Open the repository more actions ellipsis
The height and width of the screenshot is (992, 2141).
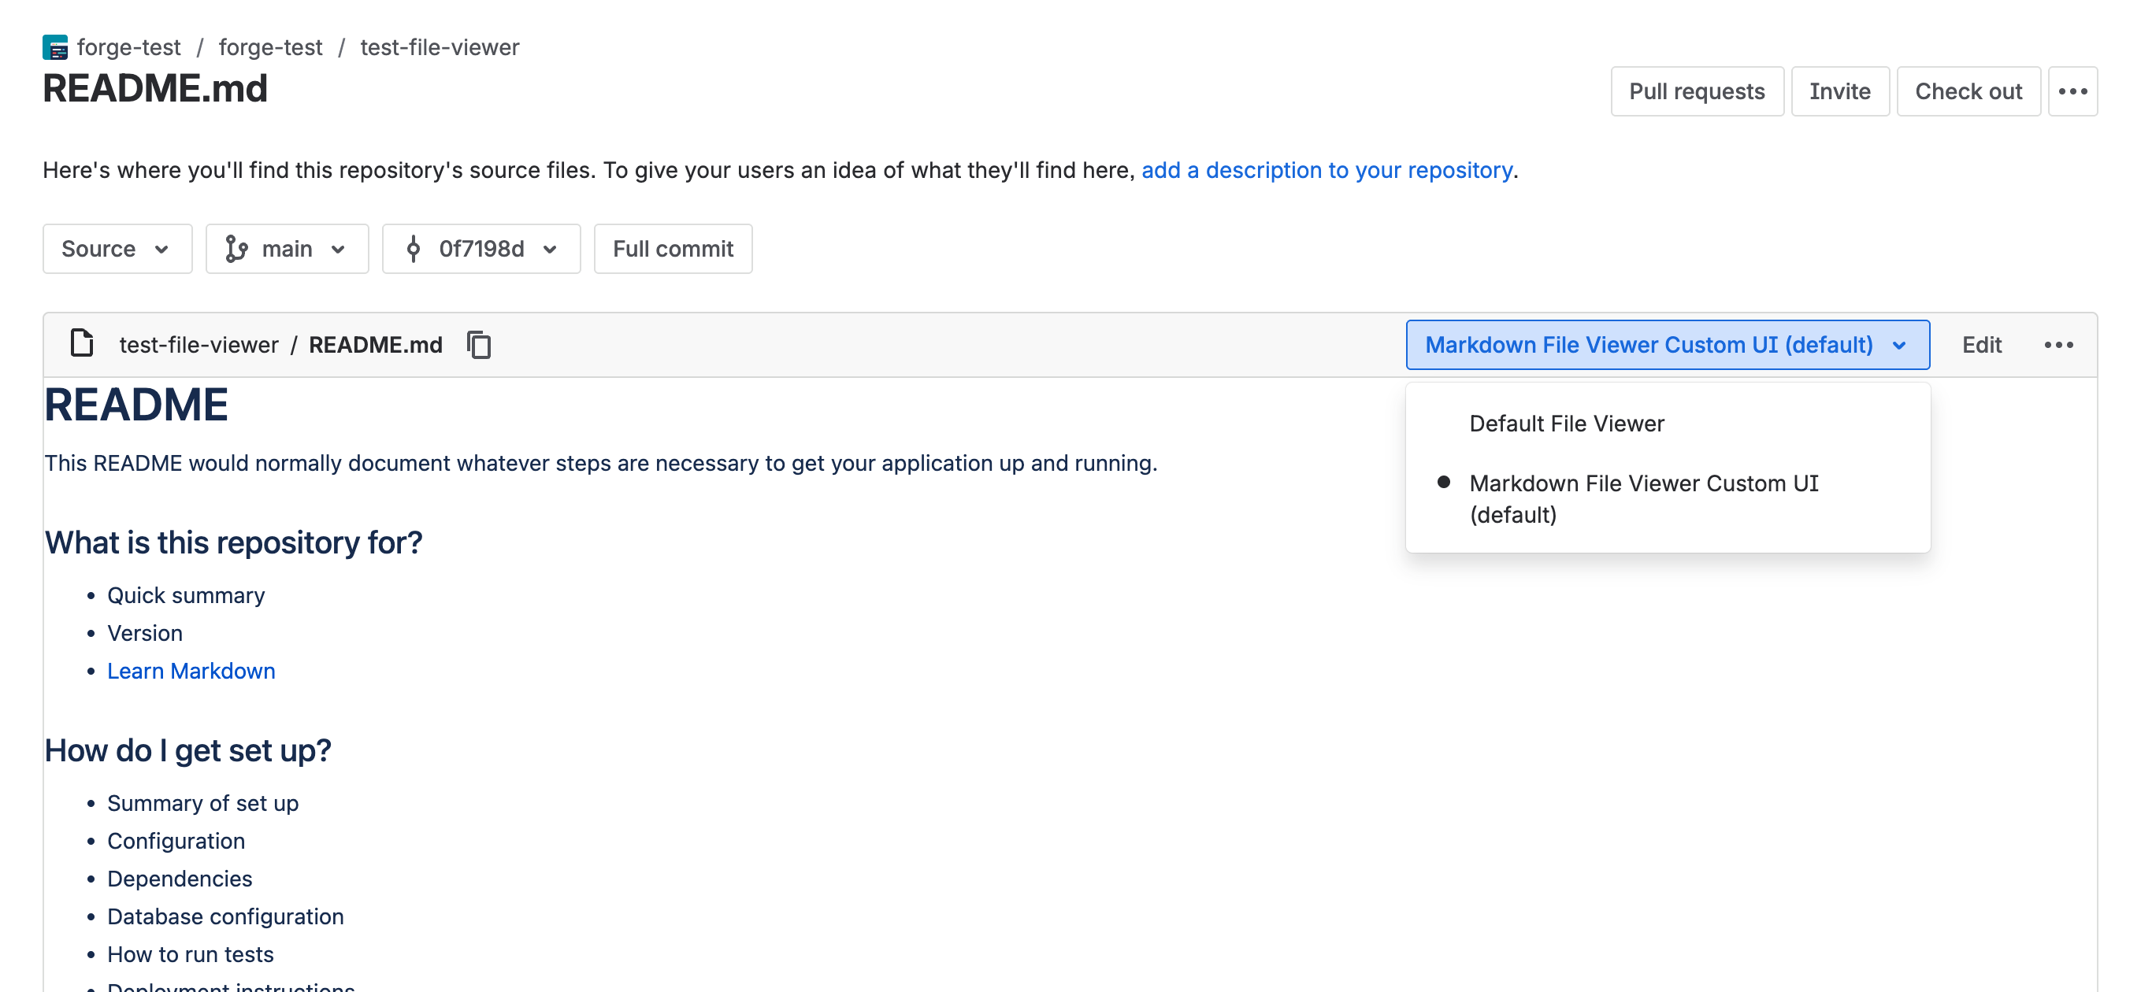2072,91
